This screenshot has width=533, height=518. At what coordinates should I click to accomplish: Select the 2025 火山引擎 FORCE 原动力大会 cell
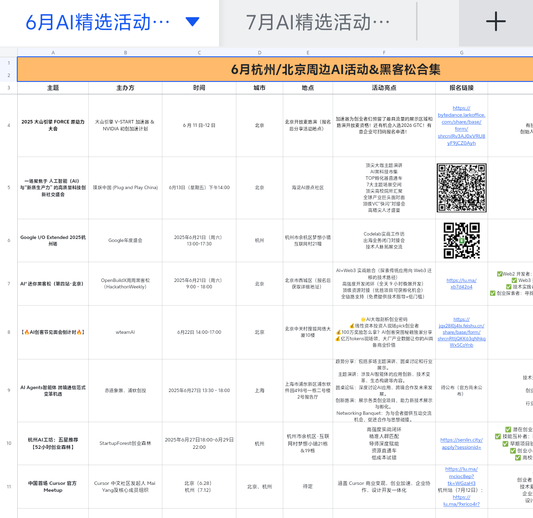point(53,125)
